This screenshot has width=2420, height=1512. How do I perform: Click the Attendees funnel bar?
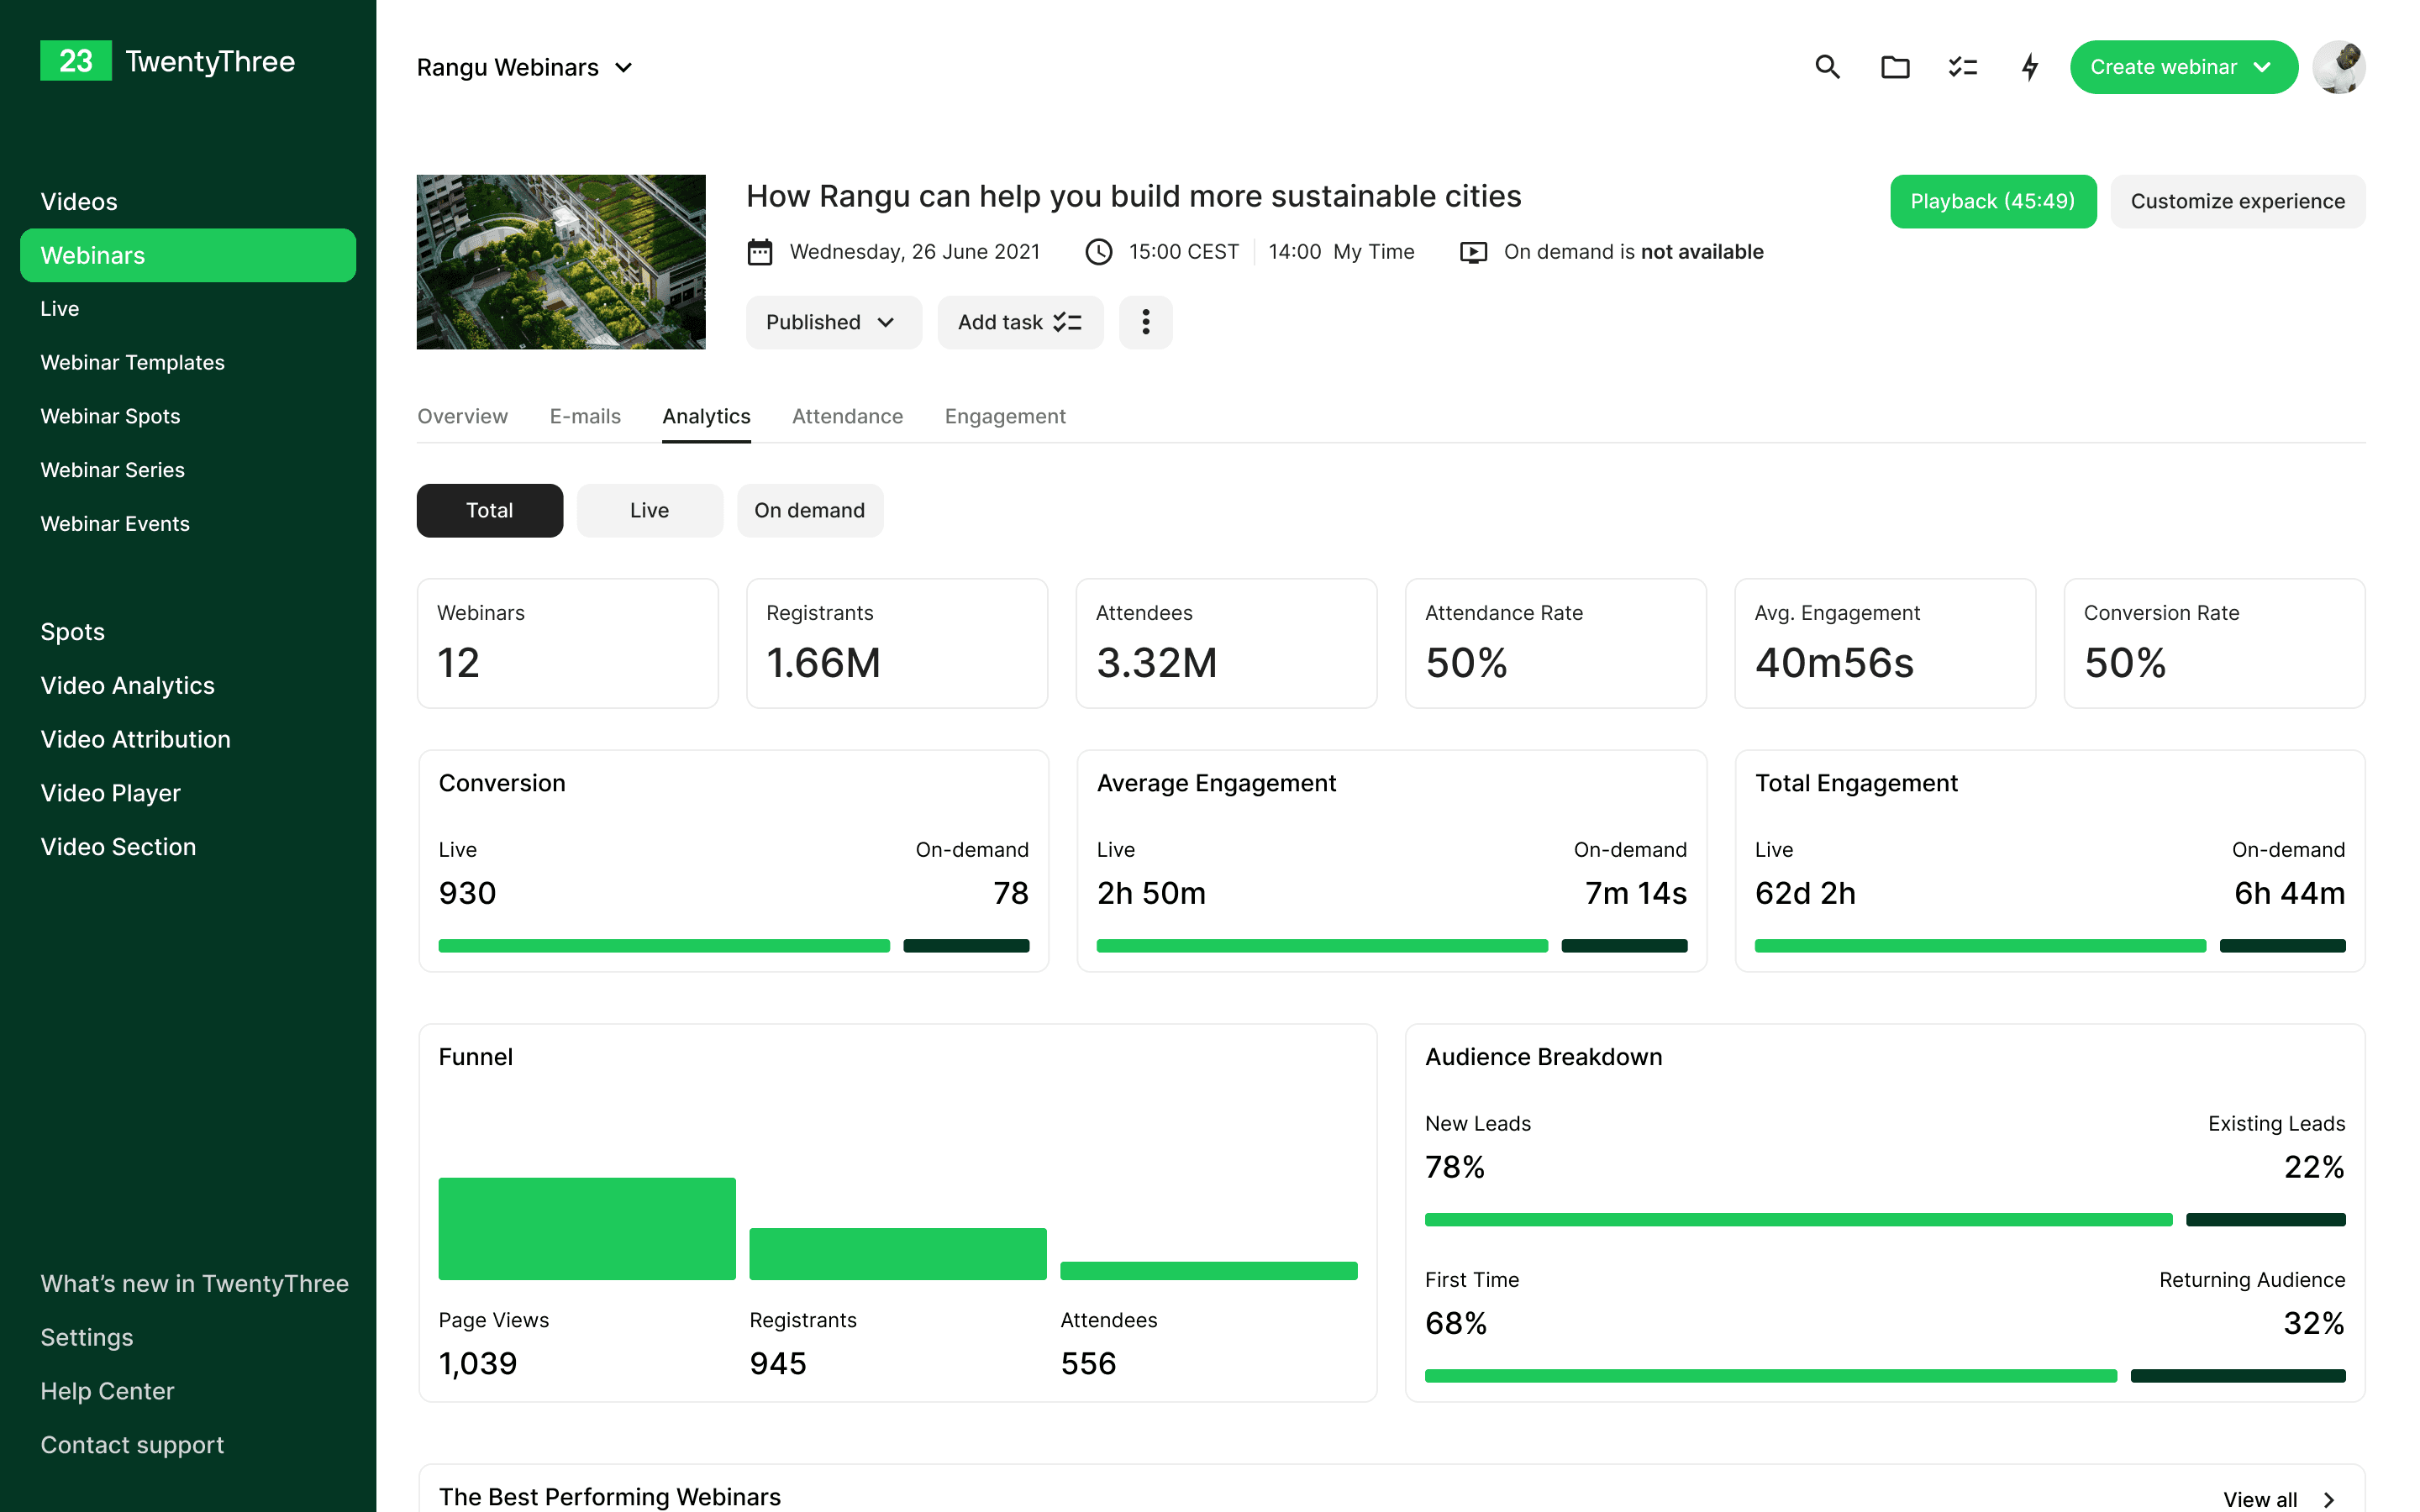1209,1271
